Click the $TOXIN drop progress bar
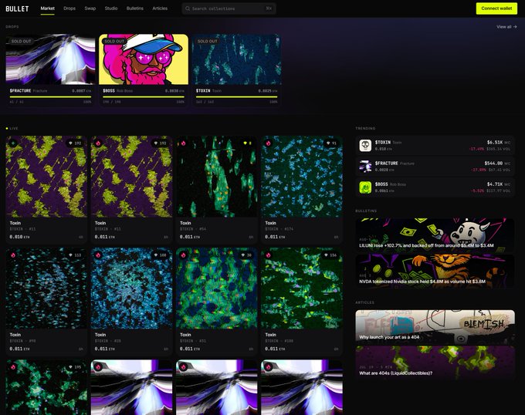This screenshot has height=415, width=525. [x=237, y=96]
